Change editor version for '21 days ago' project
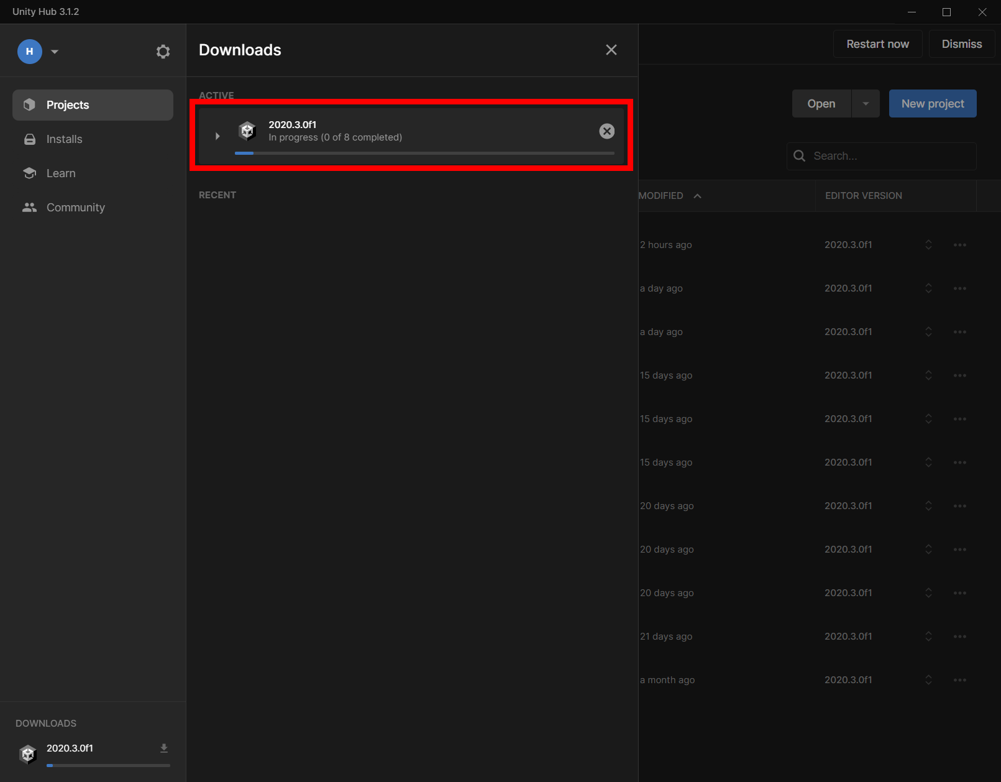This screenshot has width=1001, height=782. pyautogui.click(x=928, y=637)
